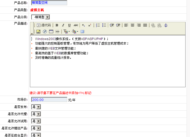Open the 是否发布 dropdown
Screen dimensions: 190x137
pos(36,107)
